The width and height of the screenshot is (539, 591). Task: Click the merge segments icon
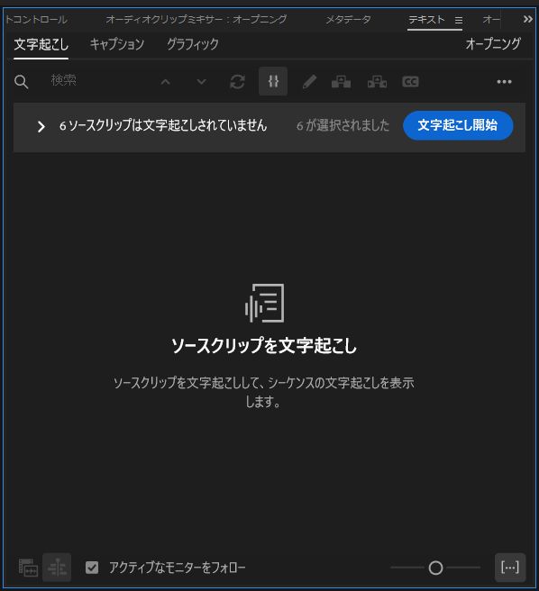341,81
